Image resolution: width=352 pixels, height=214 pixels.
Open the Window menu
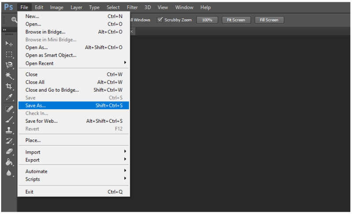pos(184,7)
